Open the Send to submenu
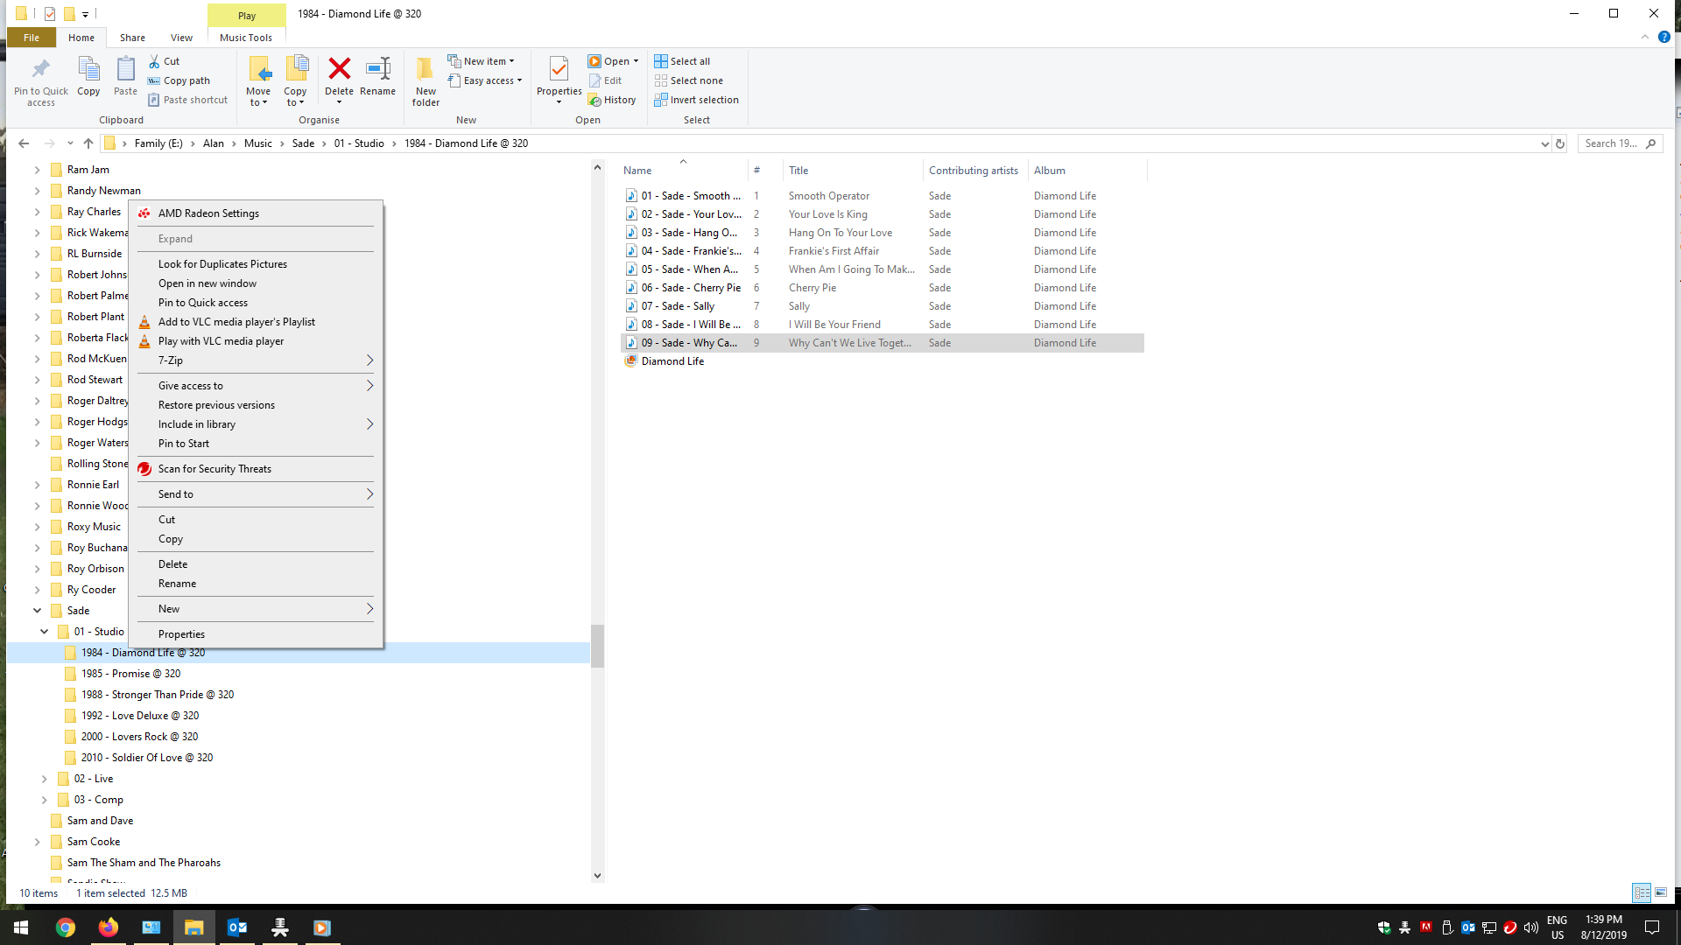This screenshot has height=945, width=1681. coord(256,494)
